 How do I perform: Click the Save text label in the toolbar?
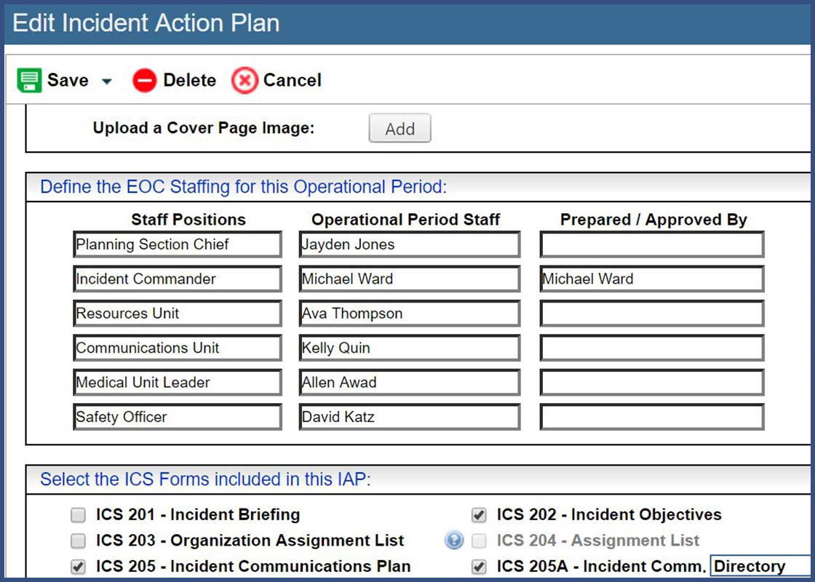tap(68, 81)
